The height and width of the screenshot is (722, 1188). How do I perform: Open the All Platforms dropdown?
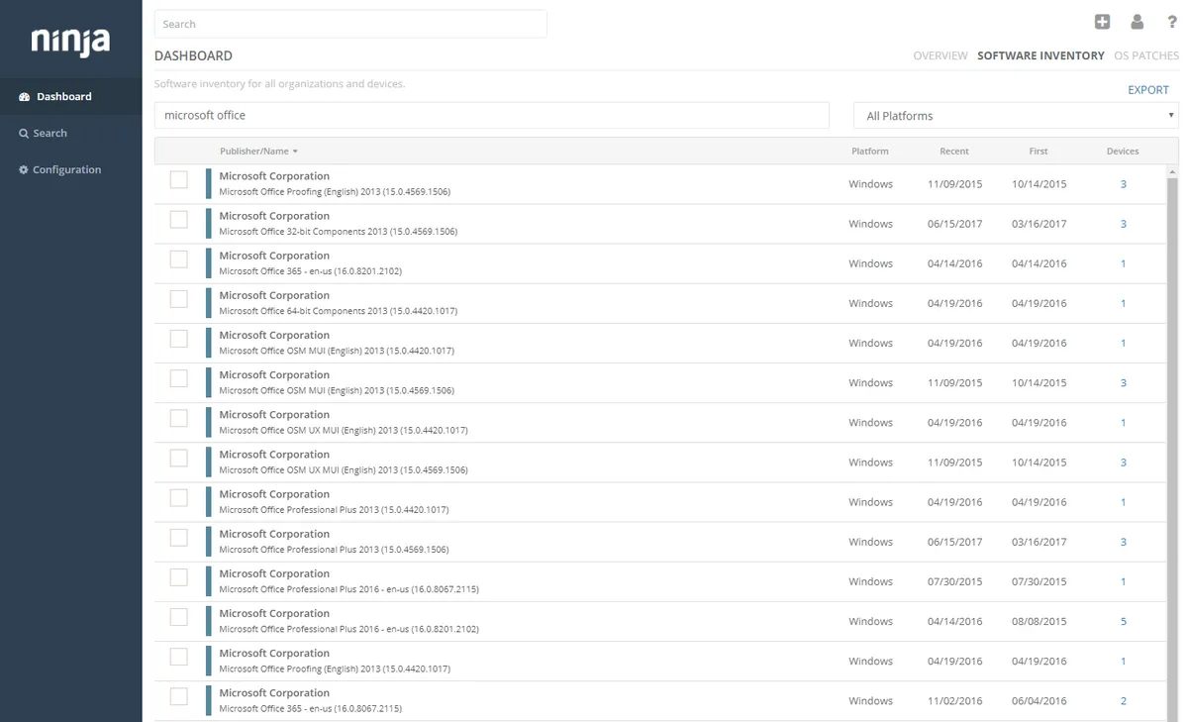pyautogui.click(x=1016, y=116)
